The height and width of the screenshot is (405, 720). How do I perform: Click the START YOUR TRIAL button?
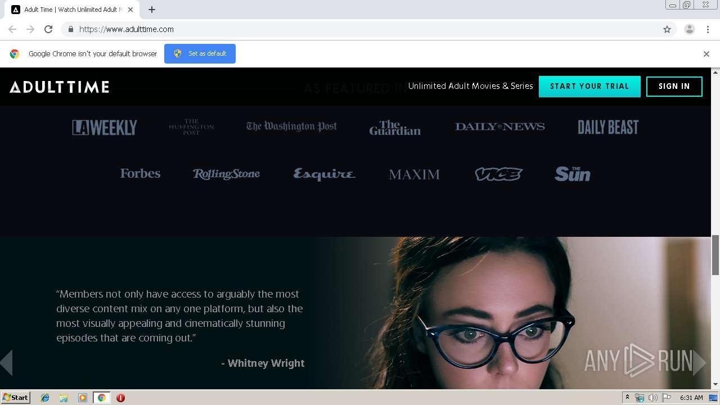tap(589, 87)
